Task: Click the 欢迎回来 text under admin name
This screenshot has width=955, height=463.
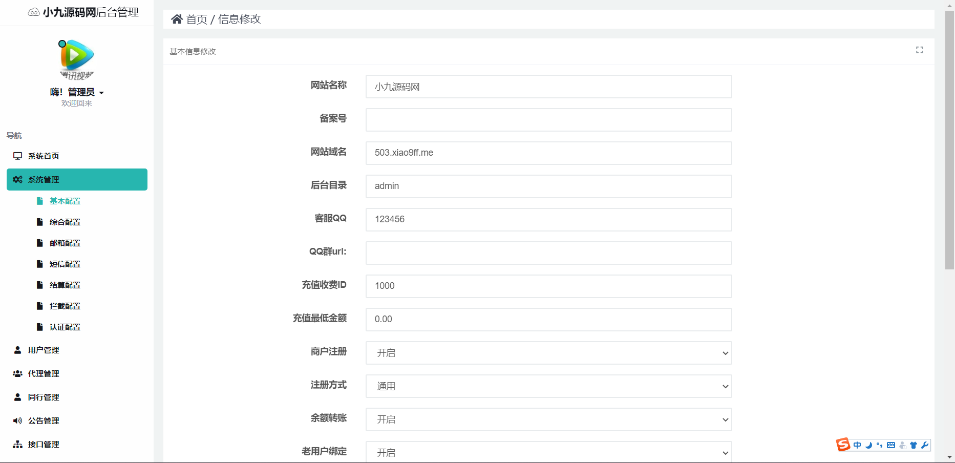Action: tap(77, 103)
